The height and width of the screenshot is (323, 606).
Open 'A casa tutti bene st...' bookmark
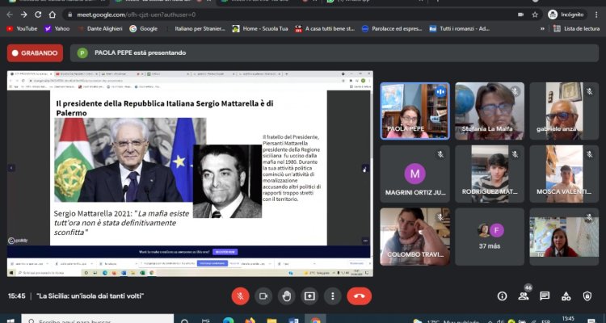325,28
